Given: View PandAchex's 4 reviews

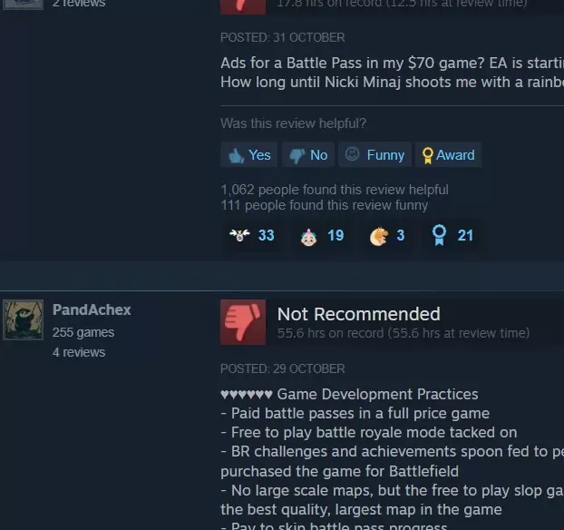Looking at the screenshot, I should (x=79, y=352).
